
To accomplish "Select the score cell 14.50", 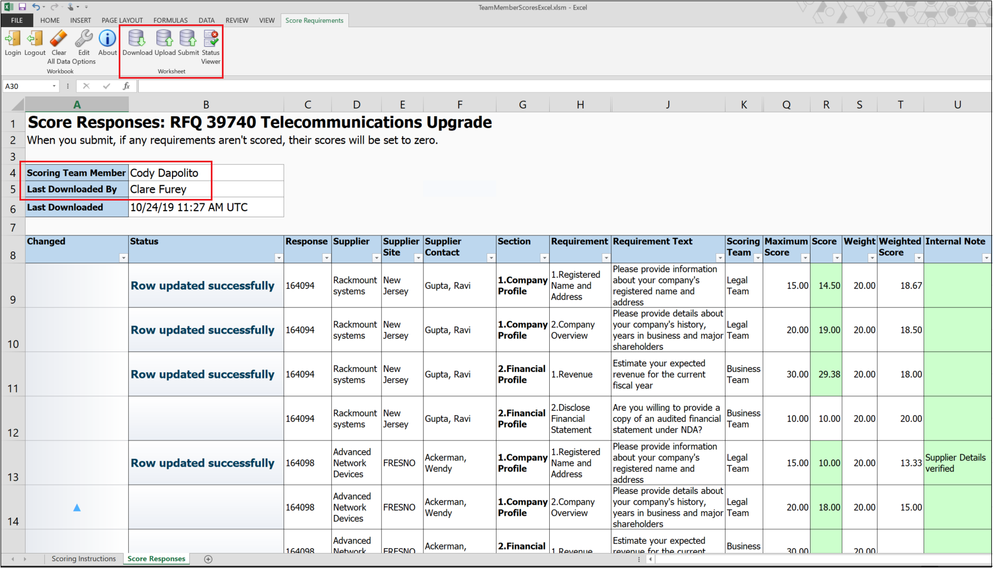I will (826, 285).
